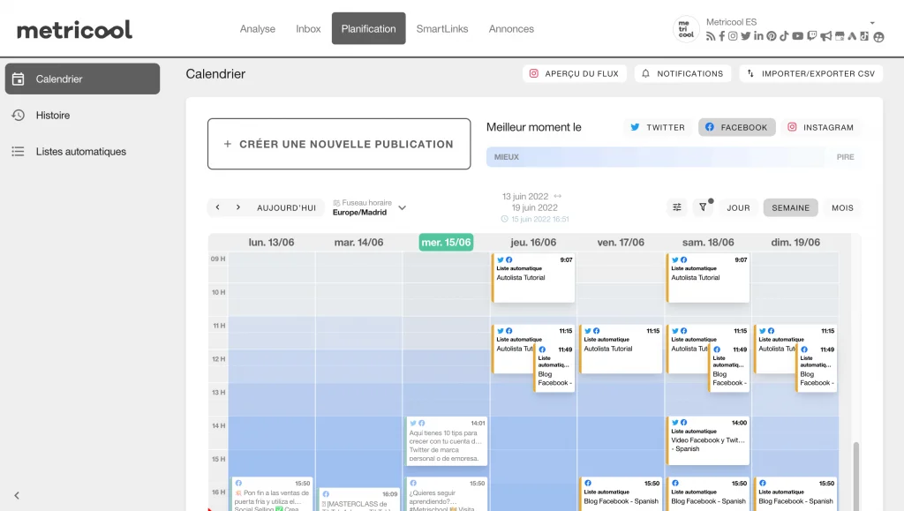Open Sunday 11:49 Blog Facebook event
The width and height of the screenshot is (904, 511).
[x=817, y=368]
